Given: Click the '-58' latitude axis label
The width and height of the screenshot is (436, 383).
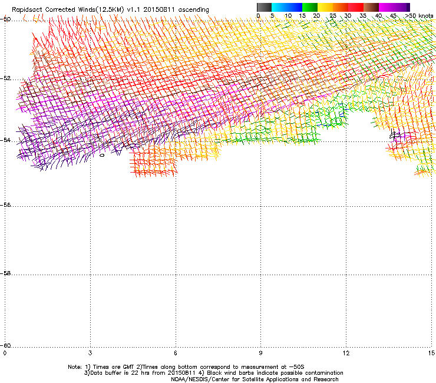Looking at the screenshot, I should 5,273.
